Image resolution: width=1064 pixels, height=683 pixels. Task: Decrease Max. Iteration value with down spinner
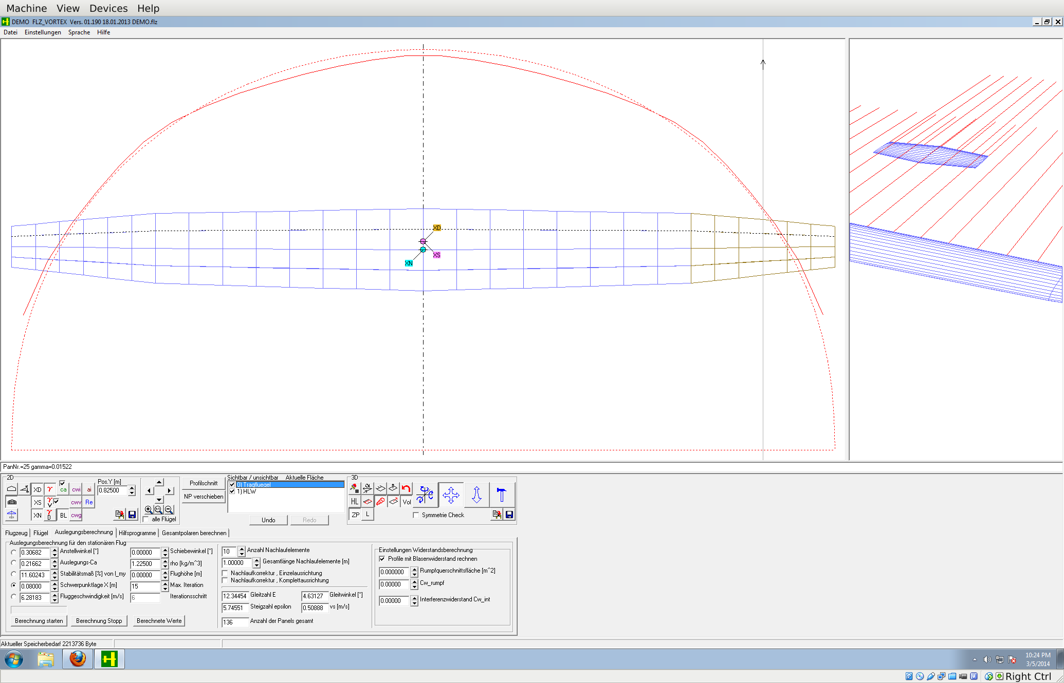click(x=165, y=589)
